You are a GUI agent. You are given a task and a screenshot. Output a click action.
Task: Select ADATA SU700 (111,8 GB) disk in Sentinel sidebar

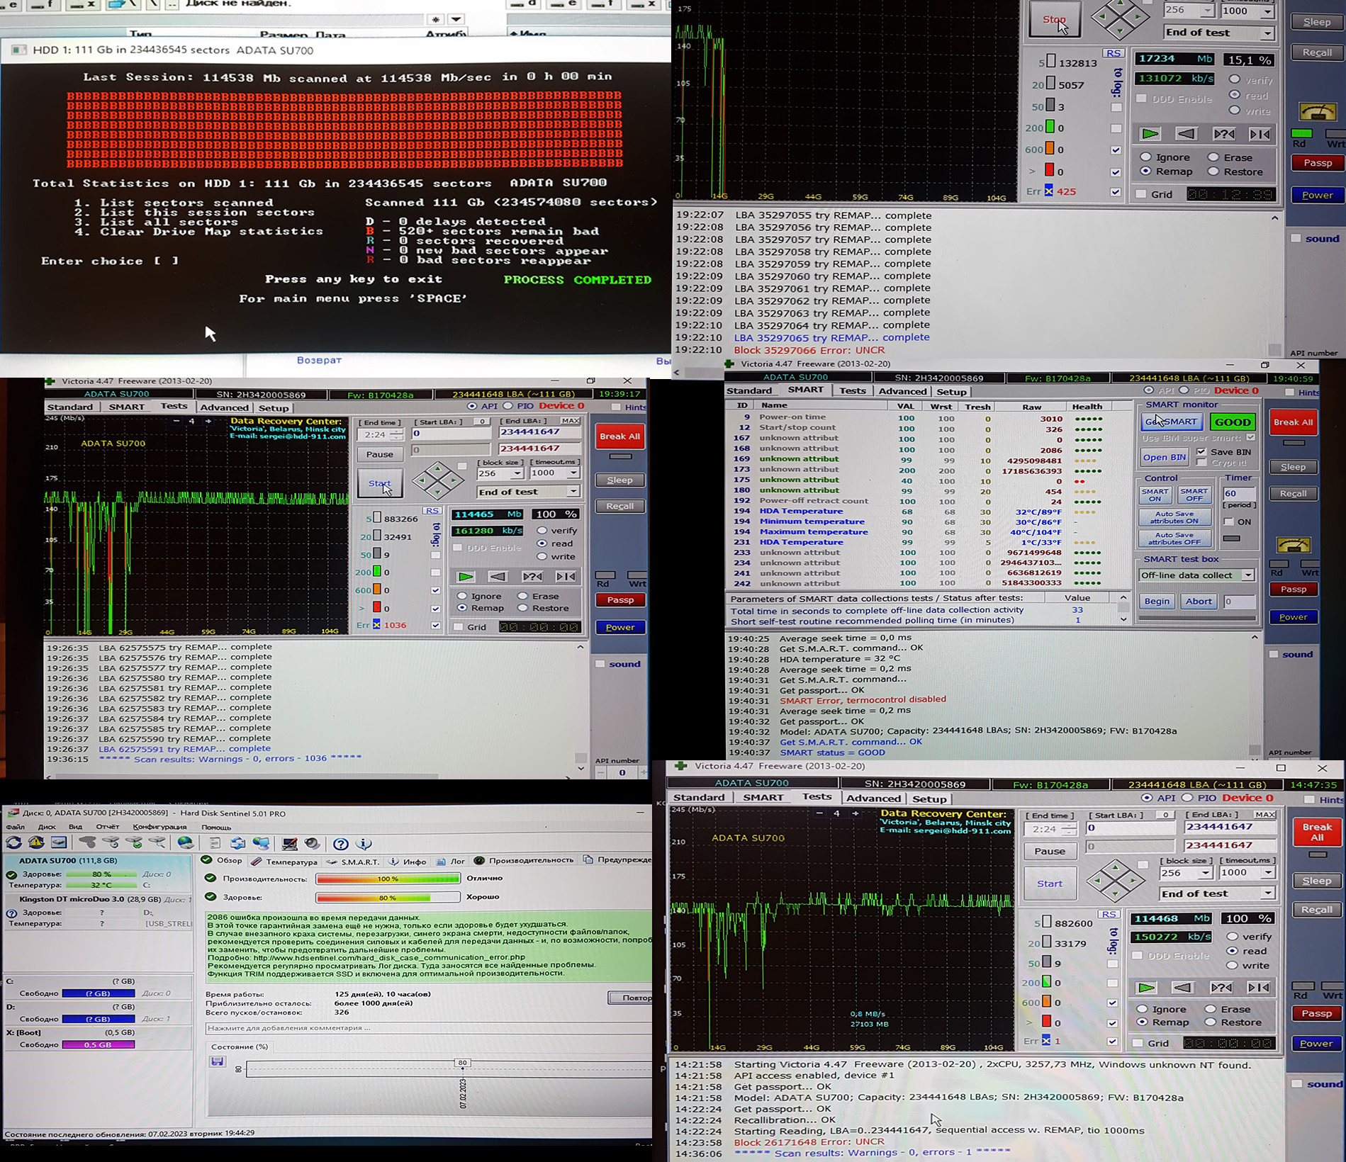tap(97, 873)
